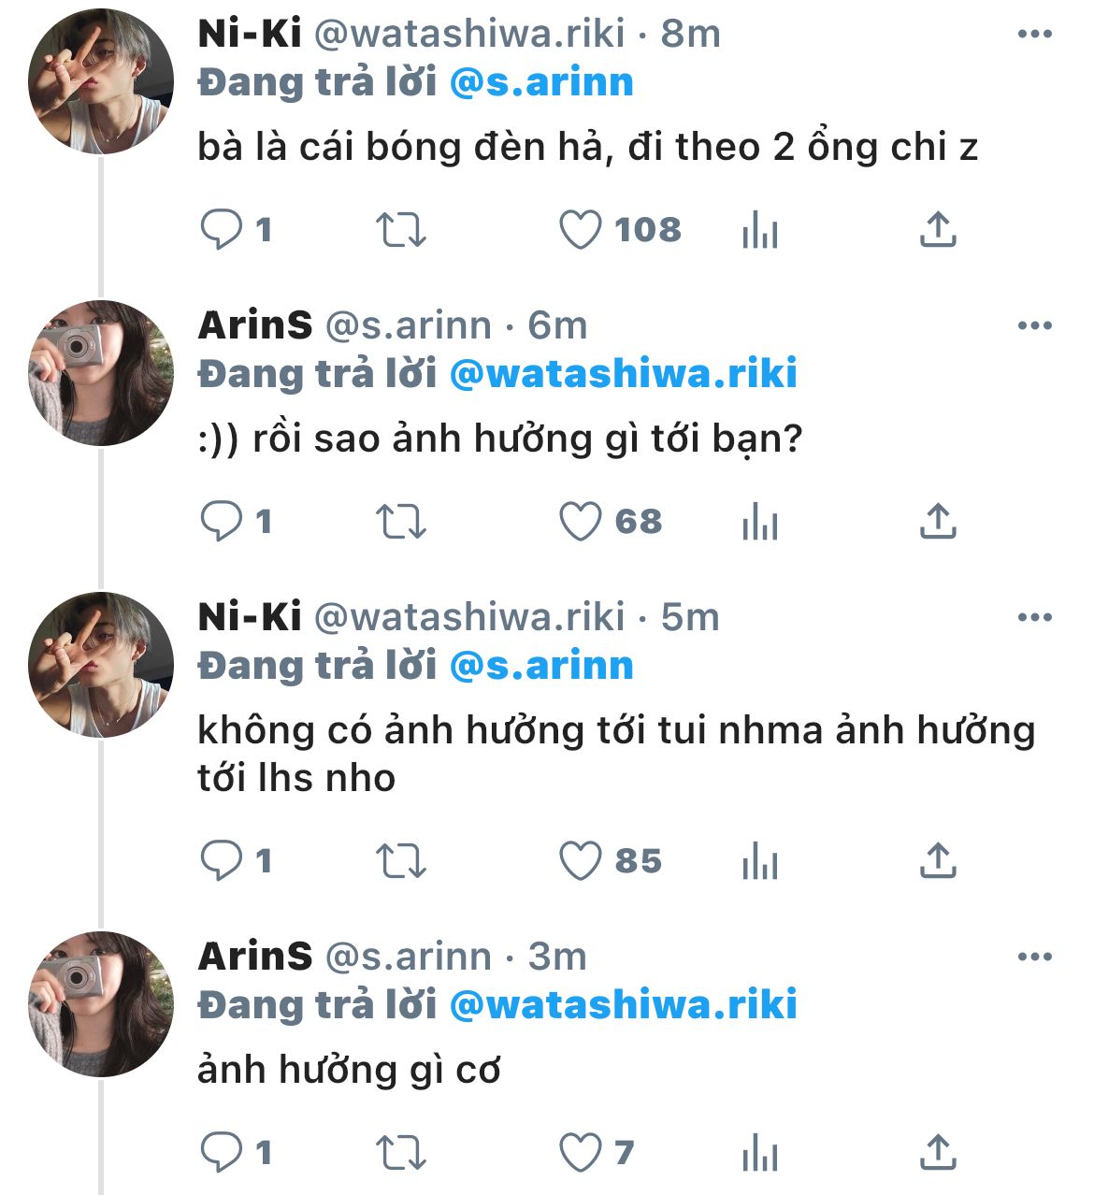The height and width of the screenshot is (1195, 1094).
Task: Retweet ArinS's 6m reply
Action: [x=400, y=522]
